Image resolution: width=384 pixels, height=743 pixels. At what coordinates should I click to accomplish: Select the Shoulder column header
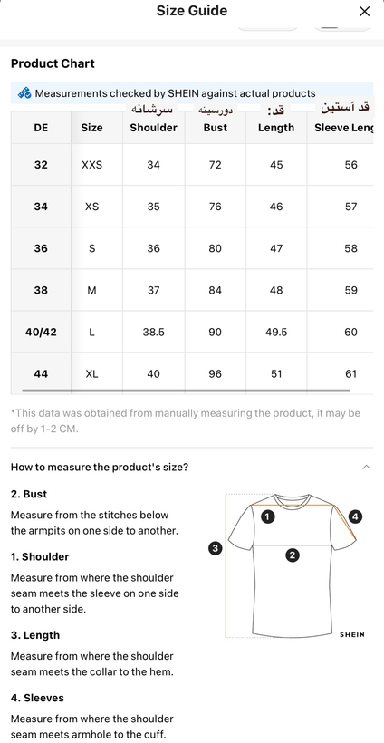(x=153, y=128)
